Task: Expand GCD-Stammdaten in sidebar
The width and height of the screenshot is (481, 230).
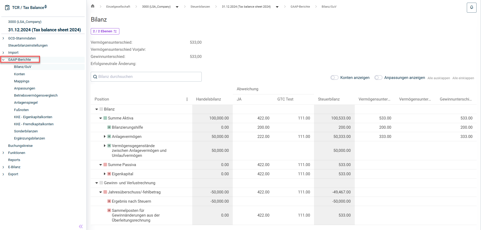Action: pos(3,38)
